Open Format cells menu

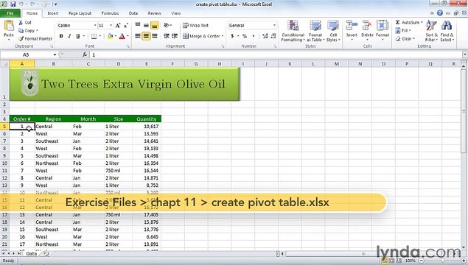pos(383,30)
